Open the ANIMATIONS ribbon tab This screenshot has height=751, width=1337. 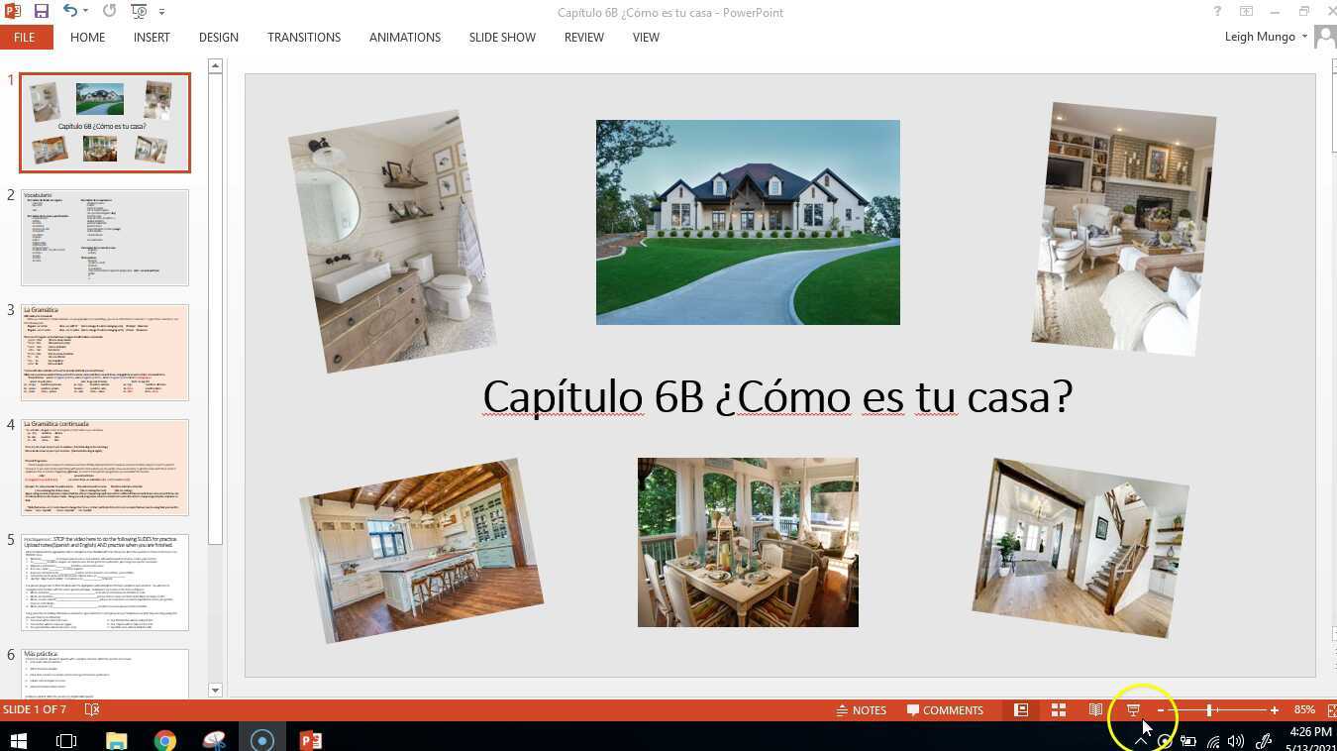click(404, 37)
